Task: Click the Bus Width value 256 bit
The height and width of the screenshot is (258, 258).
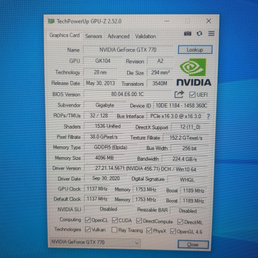Action: tap(189, 148)
